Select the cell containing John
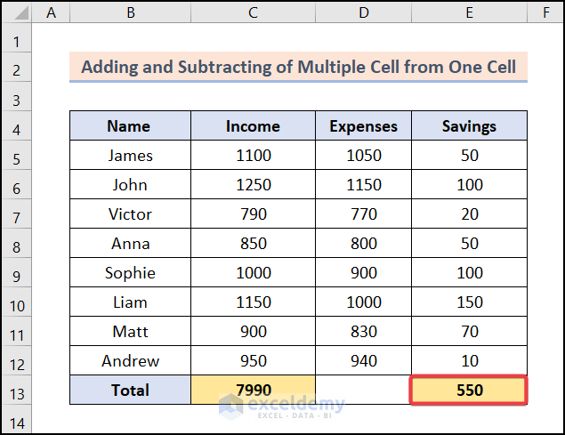This screenshot has width=565, height=435. pos(130,184)
